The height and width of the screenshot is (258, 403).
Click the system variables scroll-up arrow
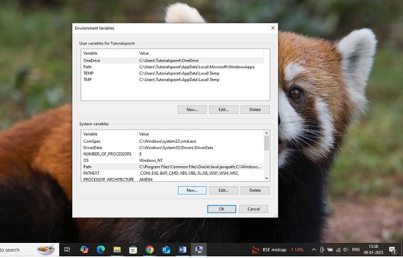pyautogui.click(x=266, y=133)
